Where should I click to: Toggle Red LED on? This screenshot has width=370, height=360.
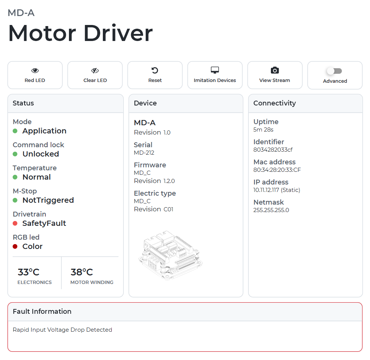click(35, 75)
